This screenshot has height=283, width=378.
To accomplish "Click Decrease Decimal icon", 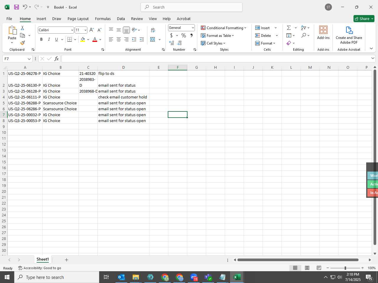I will point(180,43).
